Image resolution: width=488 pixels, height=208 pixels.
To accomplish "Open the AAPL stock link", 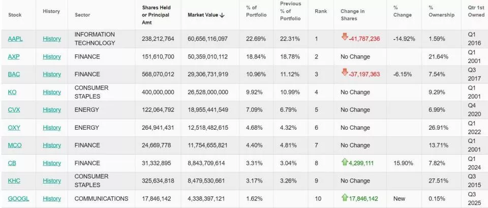I will pos(15,39).
